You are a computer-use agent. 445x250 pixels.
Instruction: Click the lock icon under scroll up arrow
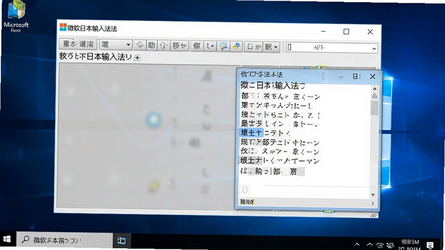(374, 96)
